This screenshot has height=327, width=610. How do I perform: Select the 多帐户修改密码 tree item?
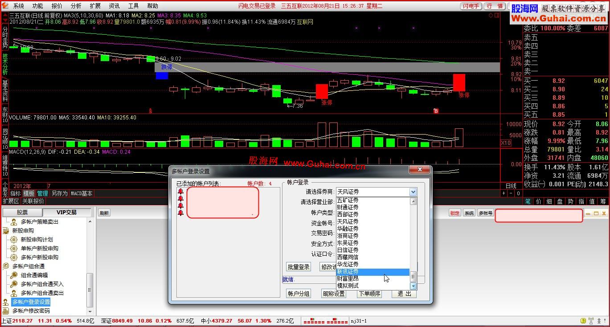[31, 311]
